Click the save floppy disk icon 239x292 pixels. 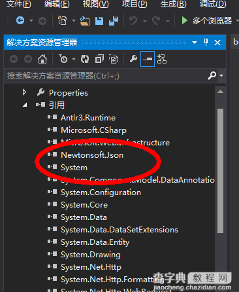[99, 21]
